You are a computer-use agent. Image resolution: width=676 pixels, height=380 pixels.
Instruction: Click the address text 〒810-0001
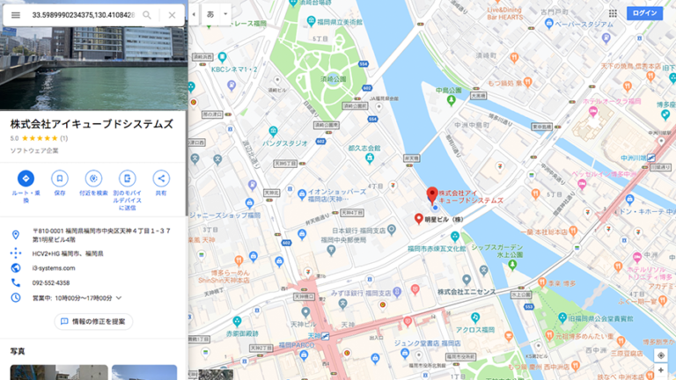click(x=101, y=235)
